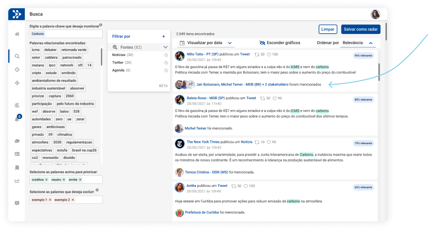
Task: Open notifications bell with badge 6
Action: [17, 118]
